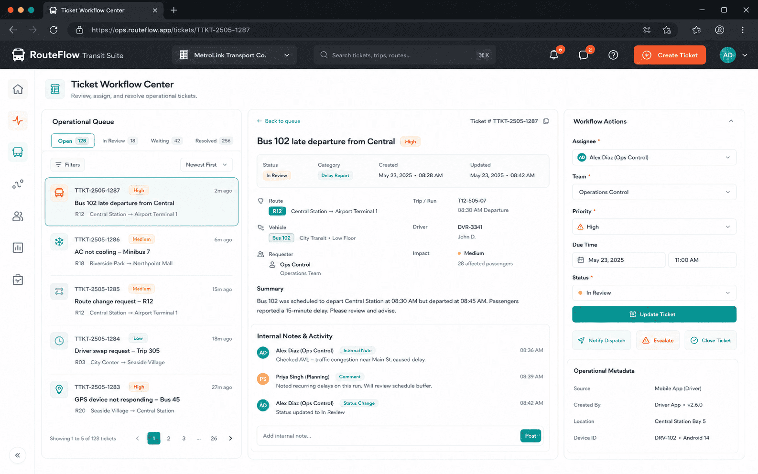Open the help question mark icon

pos(613,55)
